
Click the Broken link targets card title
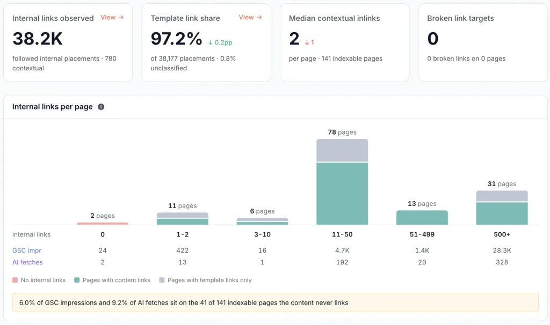(460, 18)
